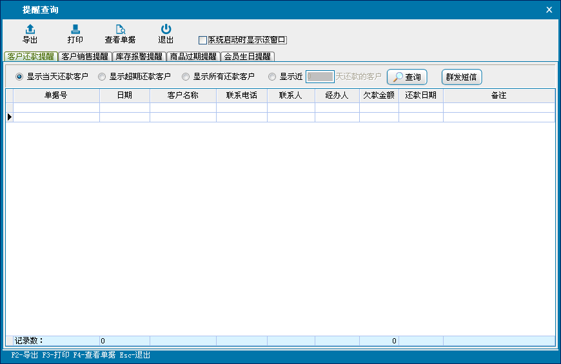
Task: Click the 还款日期 column header
Action: pos(420,95)
